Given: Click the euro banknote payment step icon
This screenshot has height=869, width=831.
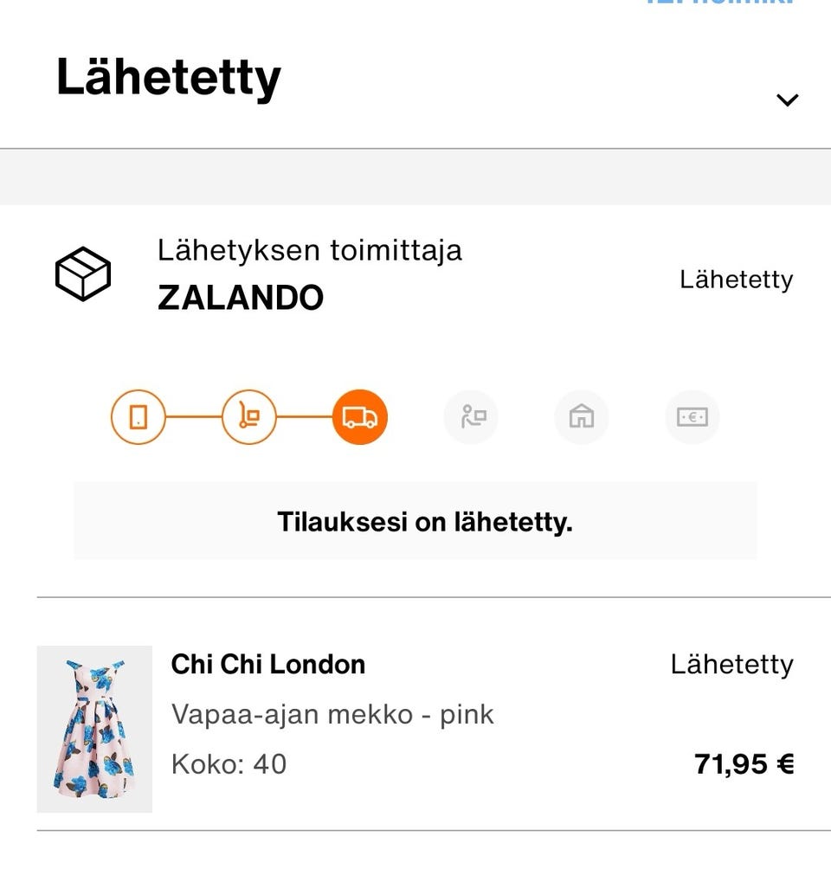Looking at the screenshot, I should [x=692, y=417].
